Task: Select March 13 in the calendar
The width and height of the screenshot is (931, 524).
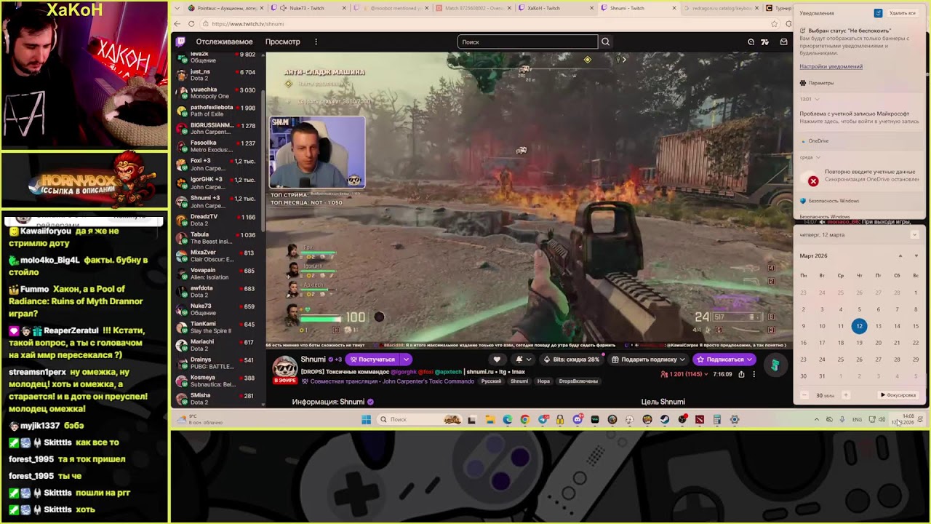Action: 878,326
